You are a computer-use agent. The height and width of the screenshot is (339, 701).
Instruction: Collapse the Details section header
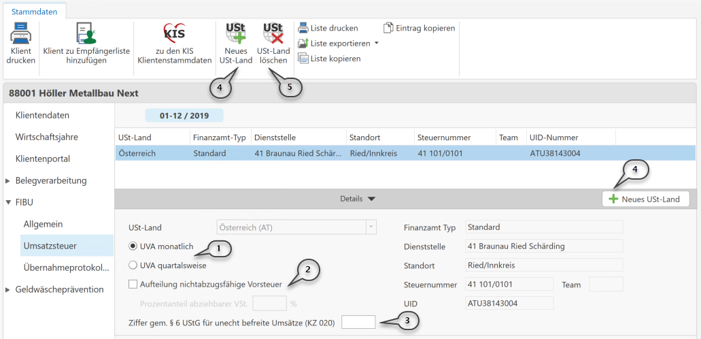pyautogui.click(x=358, y=199)
